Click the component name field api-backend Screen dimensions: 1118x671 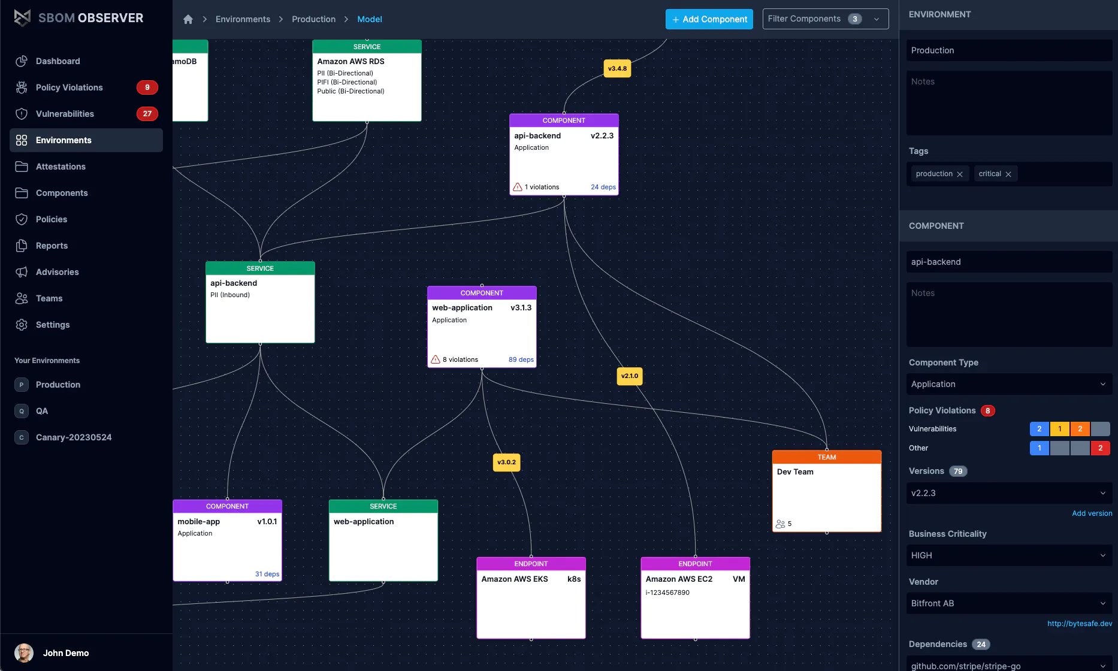click(x=1009, y=262)
